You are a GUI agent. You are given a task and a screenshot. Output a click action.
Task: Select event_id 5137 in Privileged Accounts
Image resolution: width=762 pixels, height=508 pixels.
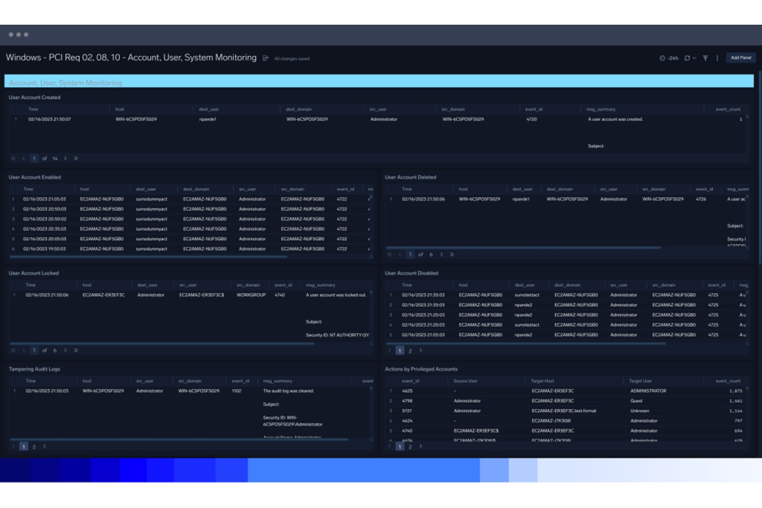[407, 411]
